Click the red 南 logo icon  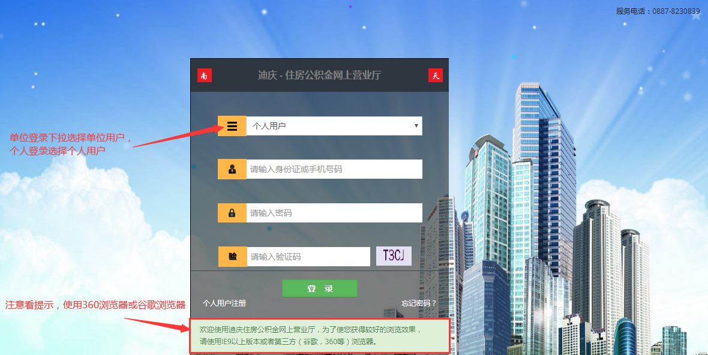(x=205, y=76)
